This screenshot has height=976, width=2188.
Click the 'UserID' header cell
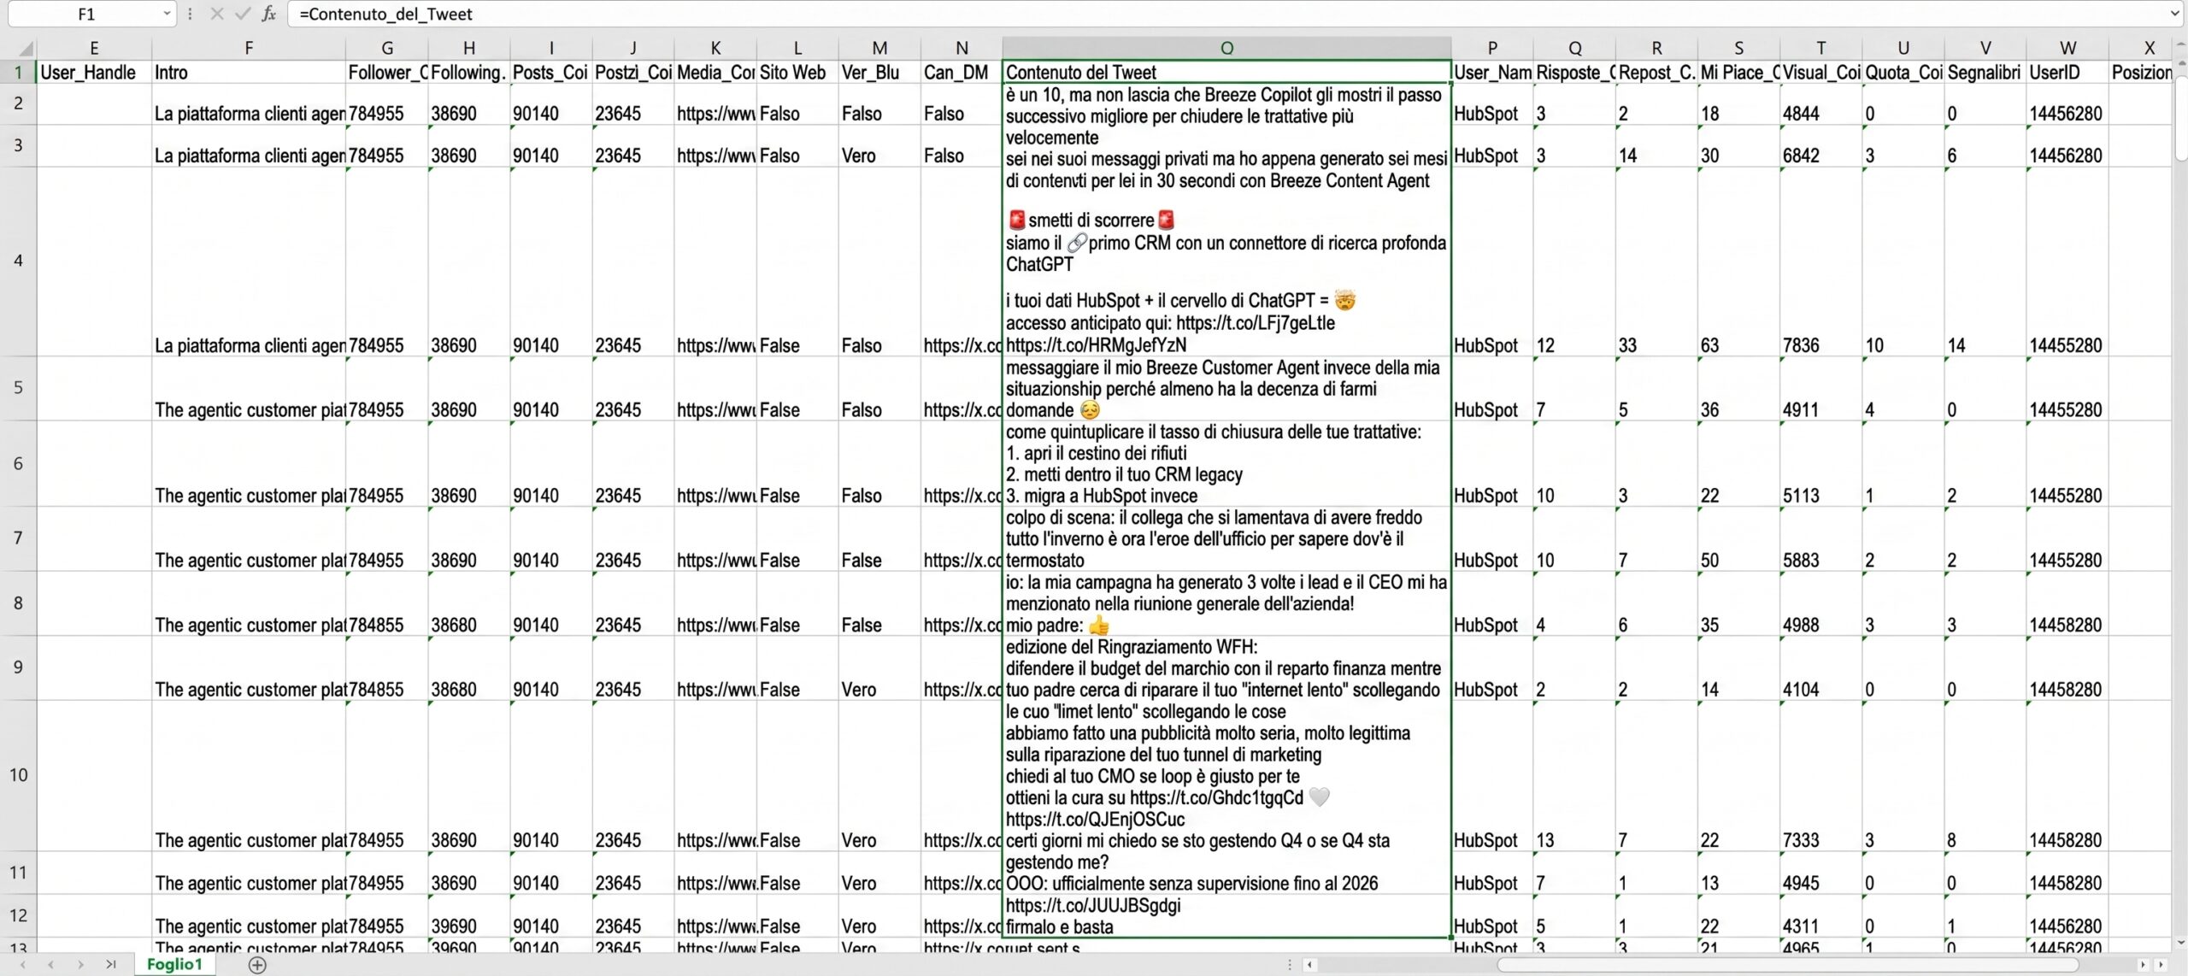(x=2067, y=72)
